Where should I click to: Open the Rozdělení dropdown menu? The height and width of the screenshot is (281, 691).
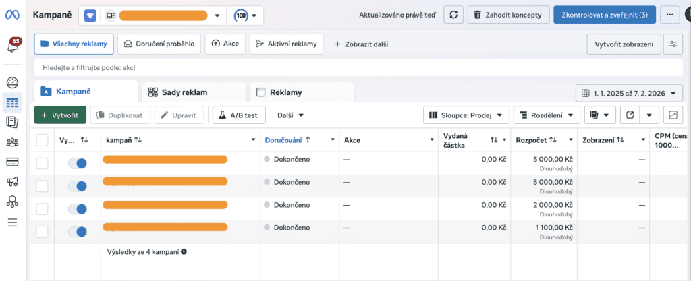click(x=546, y=115)
